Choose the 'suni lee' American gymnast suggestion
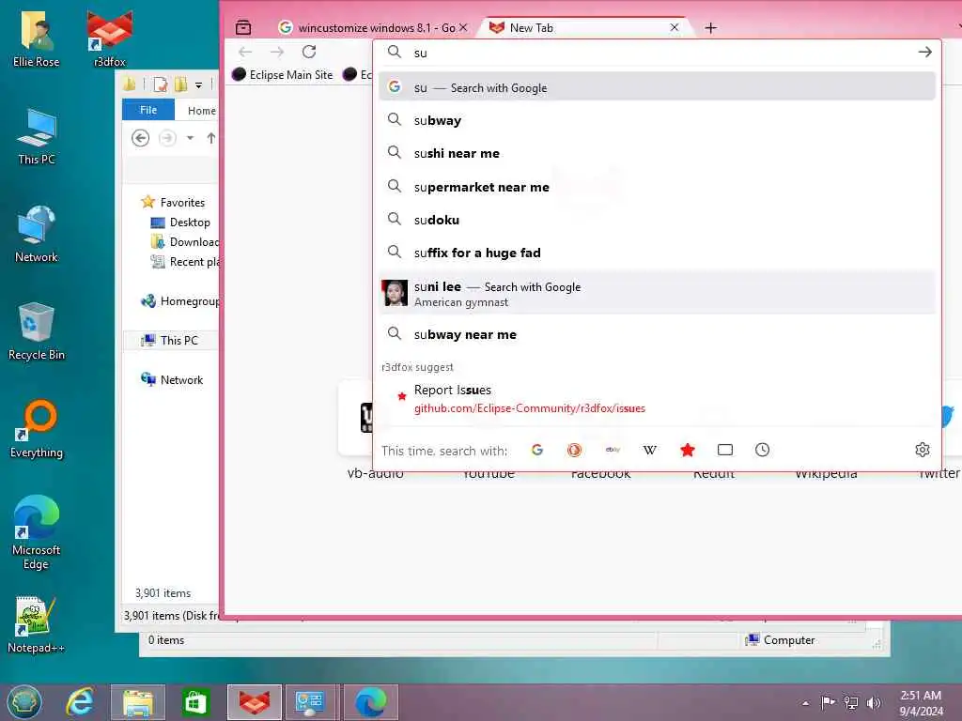The image size is (962, 721). click(657, 293)
